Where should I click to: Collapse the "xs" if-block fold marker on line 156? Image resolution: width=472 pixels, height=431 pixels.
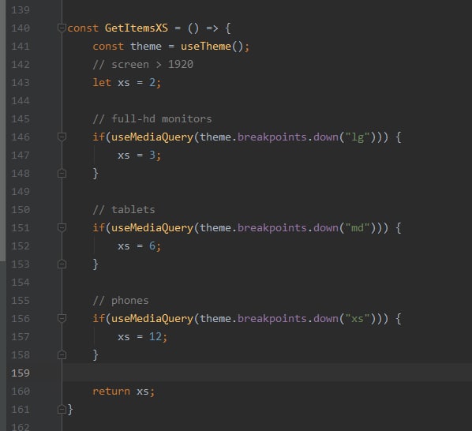pos(62,318)
